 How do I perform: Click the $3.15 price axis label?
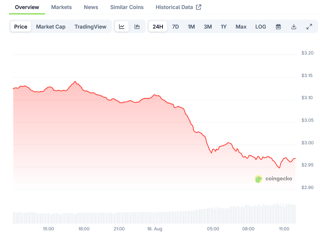(x=307, y=76)
